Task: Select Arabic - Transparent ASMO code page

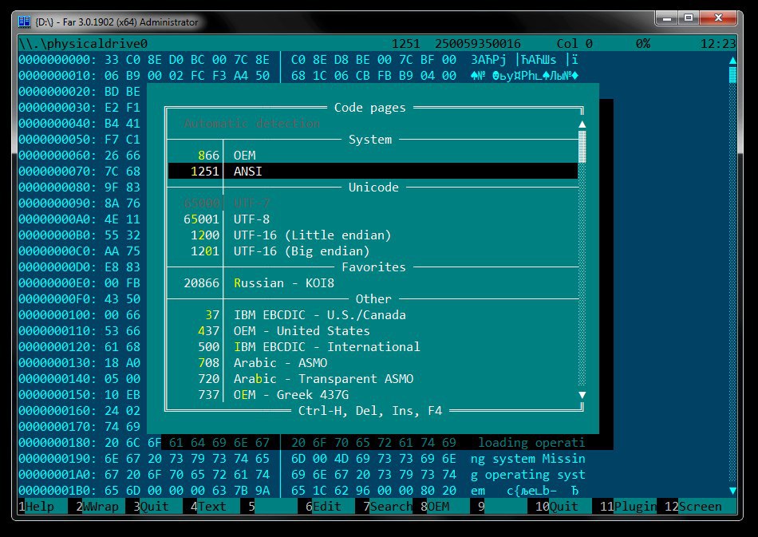Action: [373, 378]
